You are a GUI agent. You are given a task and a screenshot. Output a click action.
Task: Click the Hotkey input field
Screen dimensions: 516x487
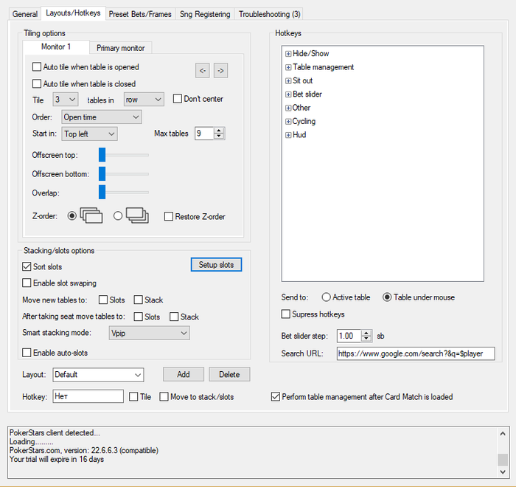pos(88,396)
